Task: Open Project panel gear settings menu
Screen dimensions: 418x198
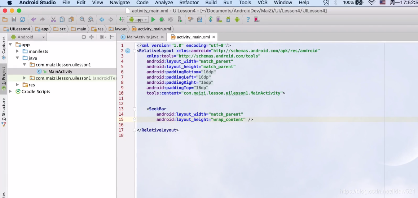Action: click(x=103, y=37)
